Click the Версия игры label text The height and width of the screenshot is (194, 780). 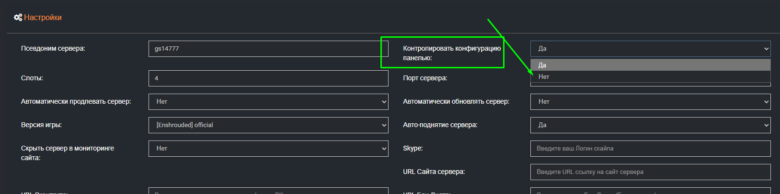click(x=41, y=125)
